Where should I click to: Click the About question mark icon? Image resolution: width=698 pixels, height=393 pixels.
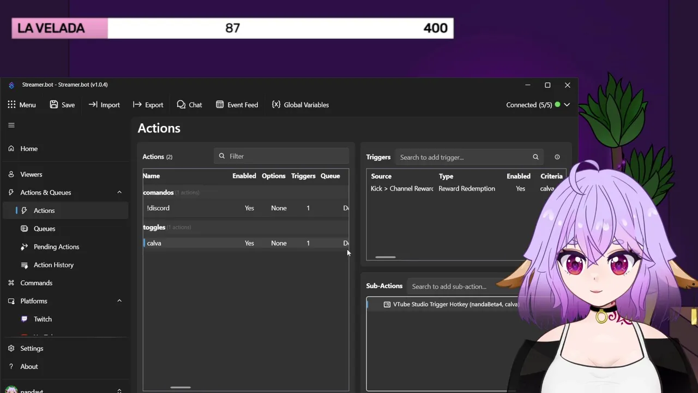pyautogui.click(x=11, y=366)
